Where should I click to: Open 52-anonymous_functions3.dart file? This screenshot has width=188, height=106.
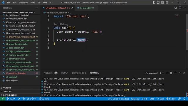(20, 37)
